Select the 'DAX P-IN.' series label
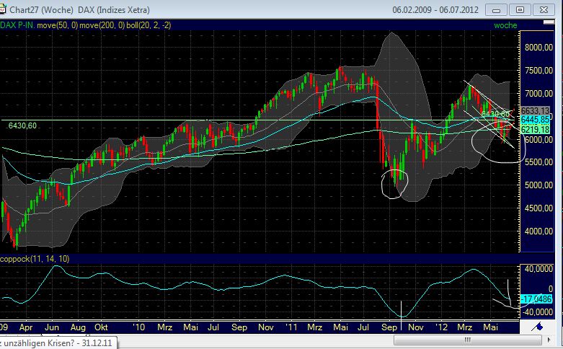The height and width of the screenshot is (349, 563). (x=17, y=25)
